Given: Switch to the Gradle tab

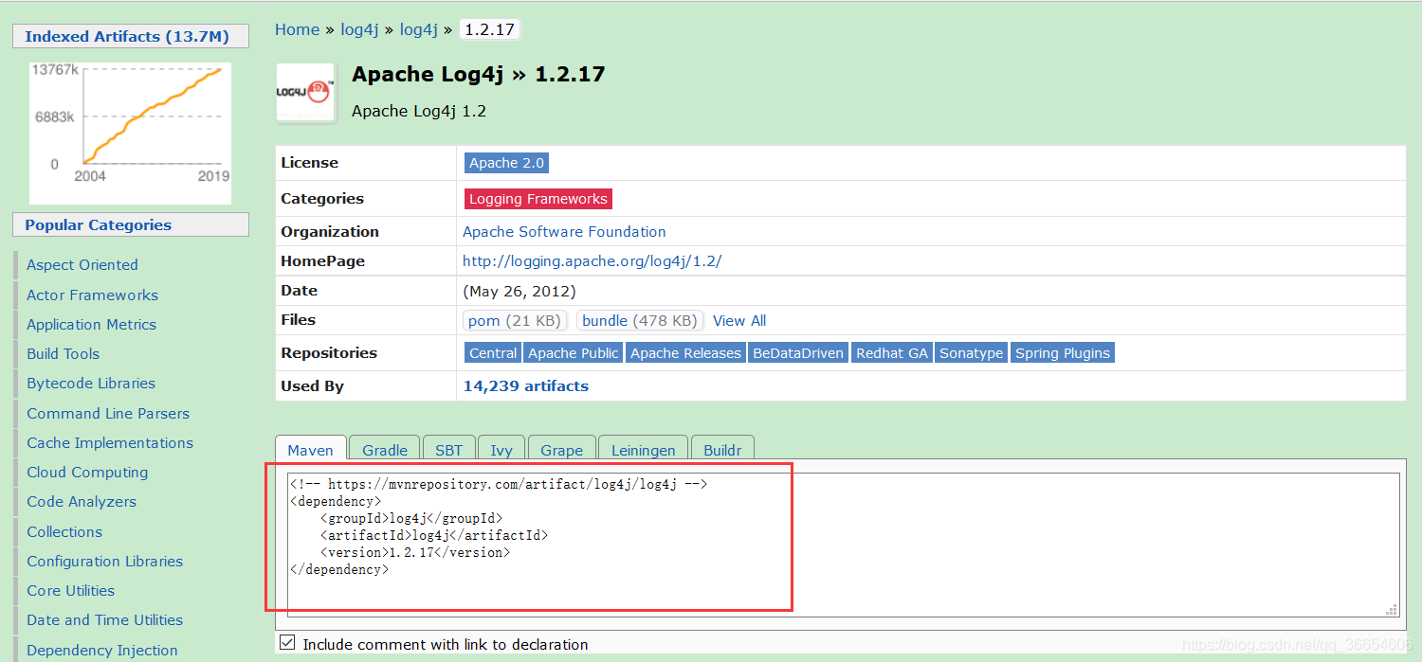Looking at the screenshot, I should click(385, 450).
